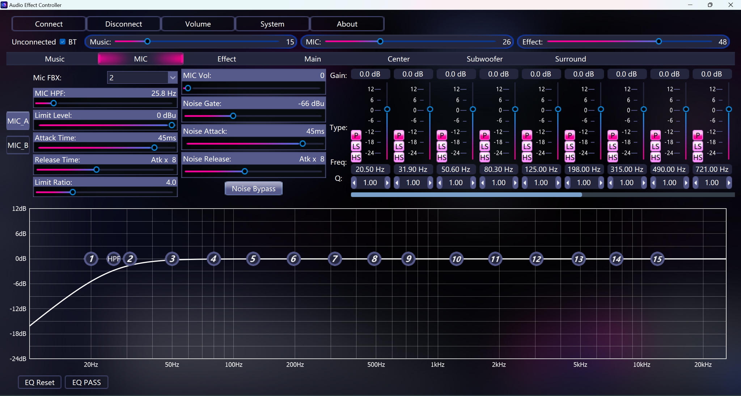Viewport: 741px width, 396px height.
Task: Click EQ node 2 on the graph
Action: pos(130,258)
